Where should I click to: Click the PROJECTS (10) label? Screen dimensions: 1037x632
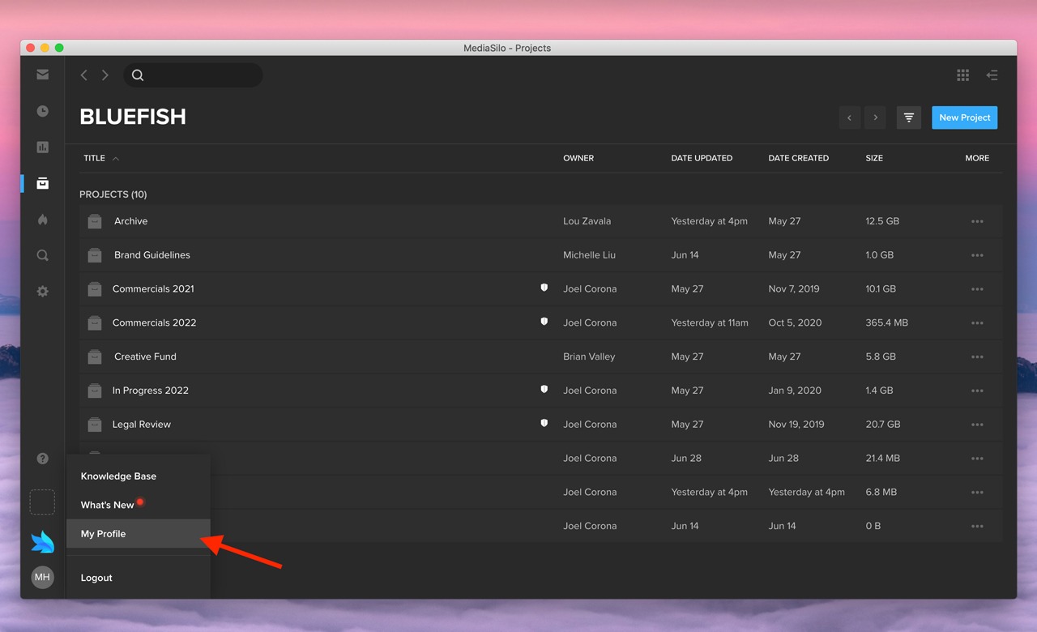coord(113,194)
